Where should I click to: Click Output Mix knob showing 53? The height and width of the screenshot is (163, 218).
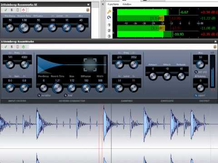200,64
